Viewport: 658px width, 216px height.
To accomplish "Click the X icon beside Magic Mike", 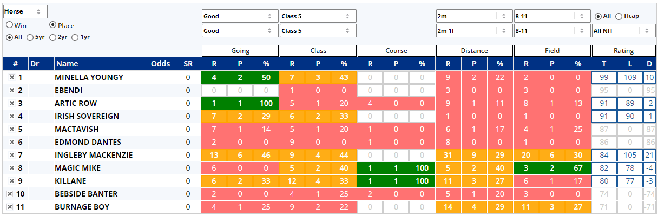I will coord(11,168).
